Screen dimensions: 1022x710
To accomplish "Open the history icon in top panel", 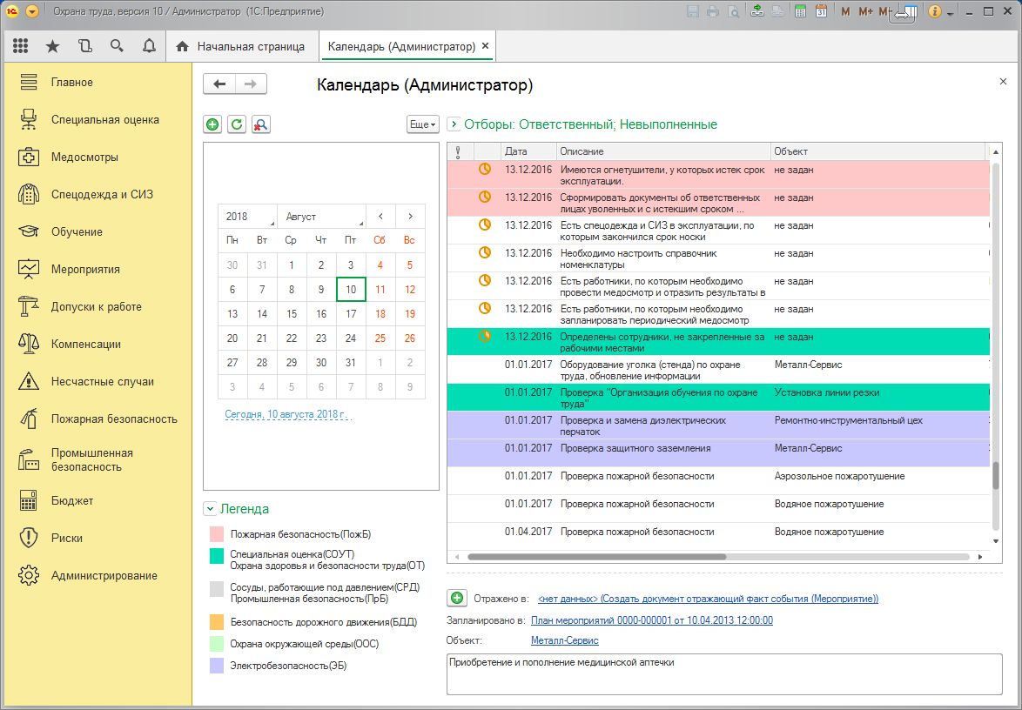I will tap(84, 46).
